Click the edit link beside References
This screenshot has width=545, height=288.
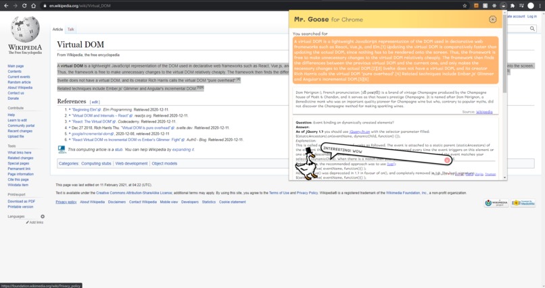click(95, 102)
